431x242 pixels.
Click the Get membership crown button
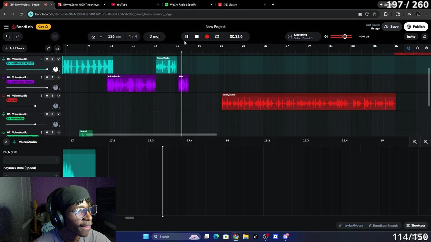(43, 27)
